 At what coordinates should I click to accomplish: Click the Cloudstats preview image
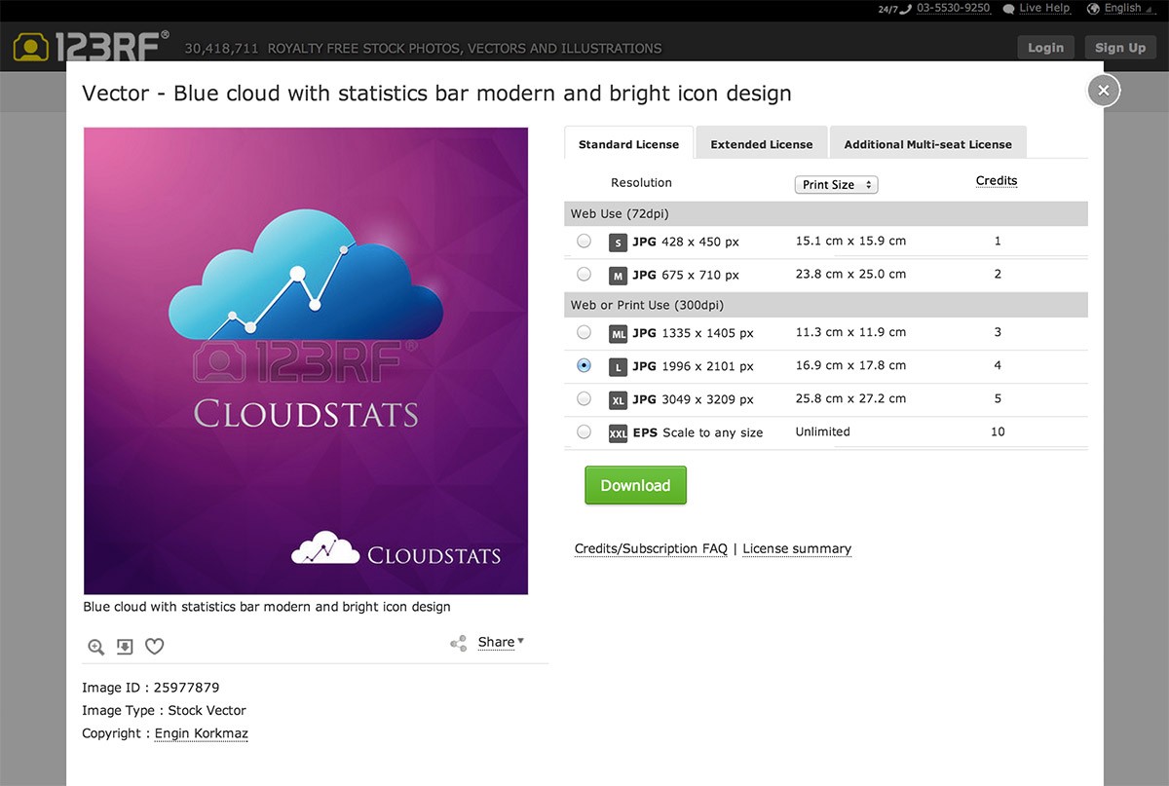click(306, 360)
